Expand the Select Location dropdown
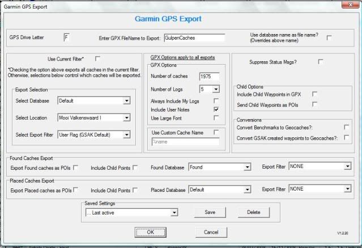 click(126, 118)
